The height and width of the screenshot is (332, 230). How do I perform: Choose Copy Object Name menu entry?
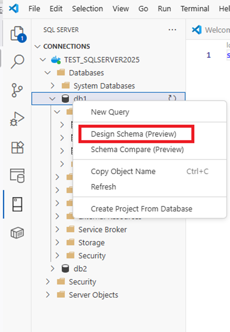150,172
